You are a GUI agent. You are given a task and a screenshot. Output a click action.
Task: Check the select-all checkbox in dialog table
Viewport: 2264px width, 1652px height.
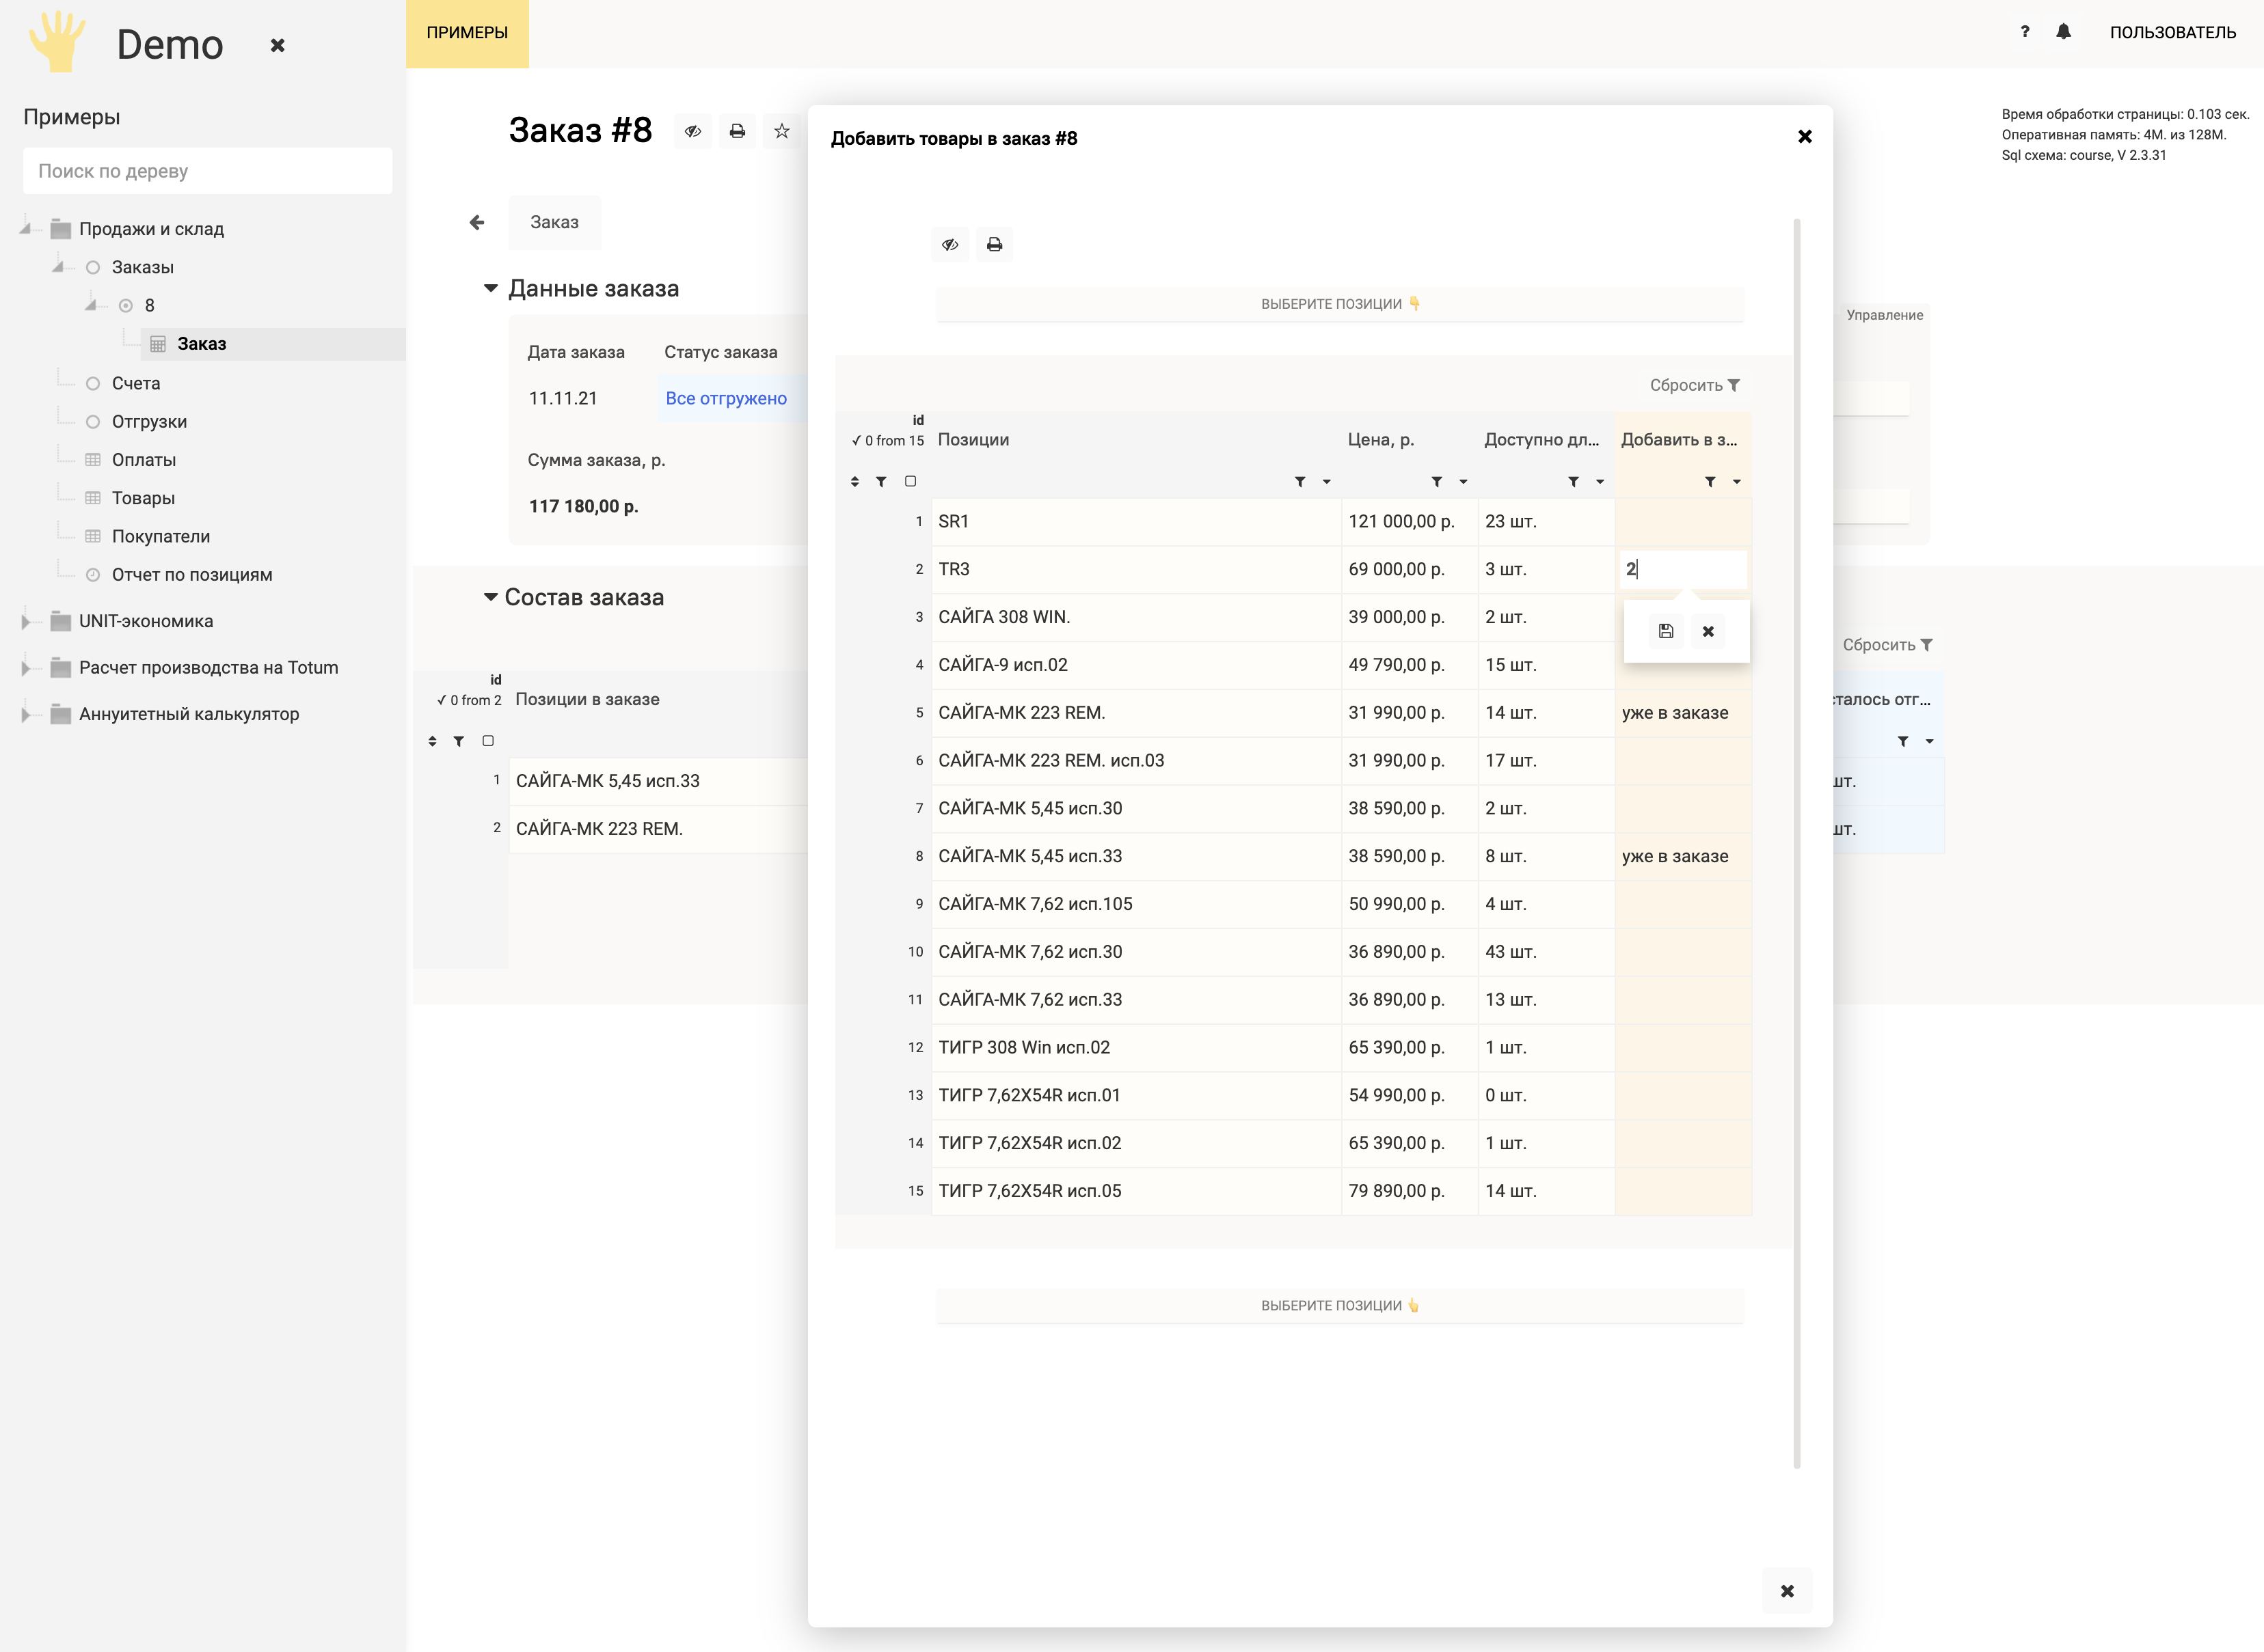tap(911, 481)
